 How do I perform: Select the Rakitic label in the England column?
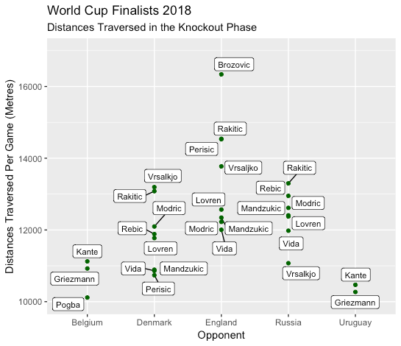point(230,129)
